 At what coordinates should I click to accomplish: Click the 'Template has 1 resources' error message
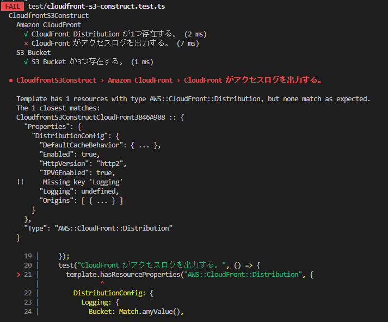(193, 99)
